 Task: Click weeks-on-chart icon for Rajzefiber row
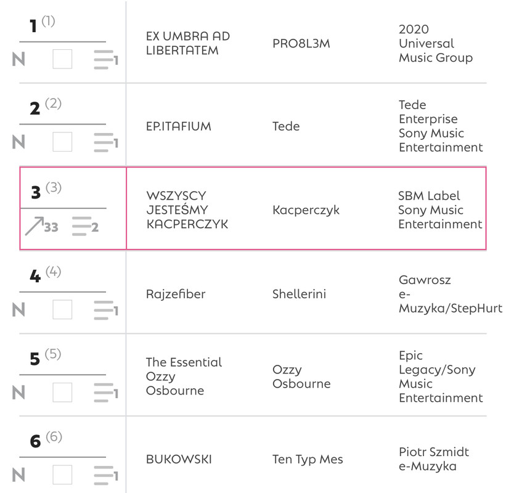[x=106, y=310]
